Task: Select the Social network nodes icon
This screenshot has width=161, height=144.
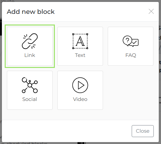Action: point(30,85)
